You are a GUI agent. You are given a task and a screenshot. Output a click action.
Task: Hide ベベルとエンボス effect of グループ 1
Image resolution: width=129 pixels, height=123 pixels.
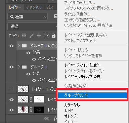34,80
